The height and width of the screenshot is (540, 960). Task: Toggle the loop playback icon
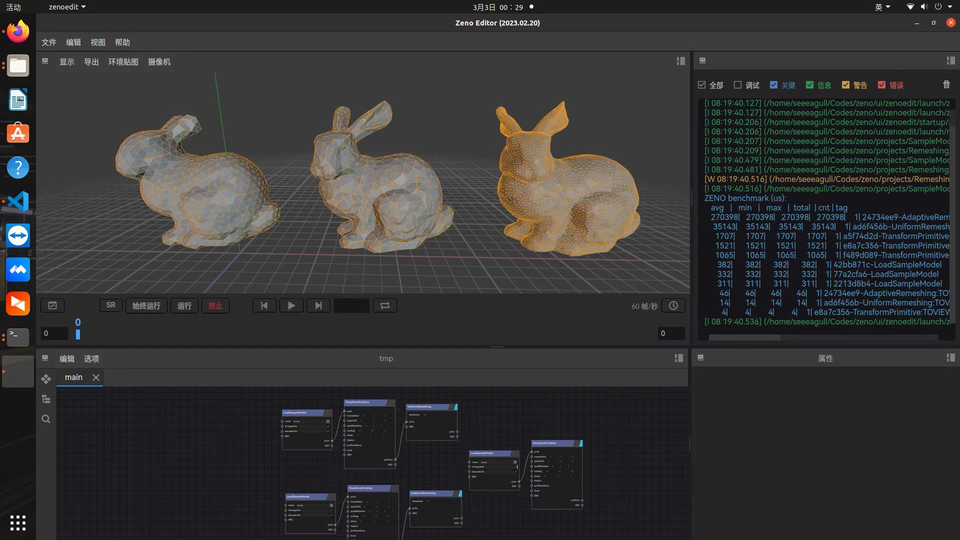[384, 305]
